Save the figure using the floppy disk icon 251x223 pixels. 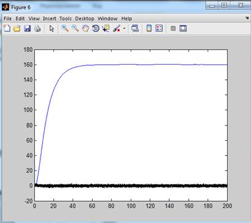[27, 29]
